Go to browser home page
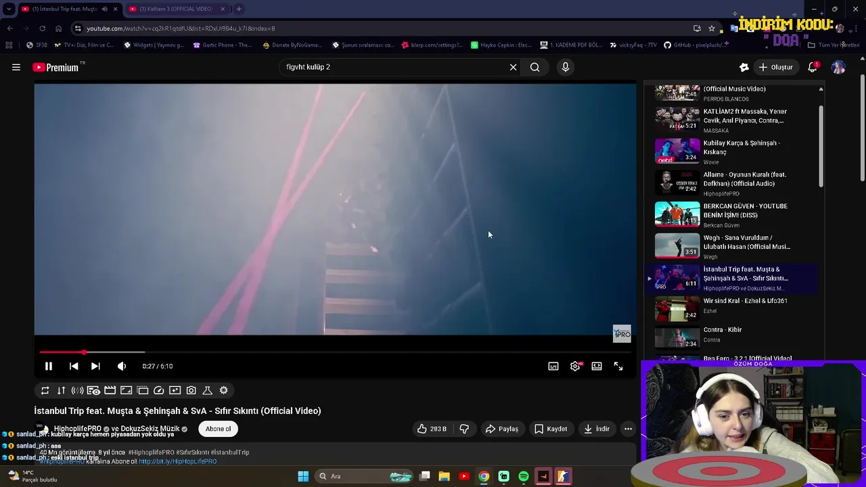866x487 pixels. tap(58, 28)
